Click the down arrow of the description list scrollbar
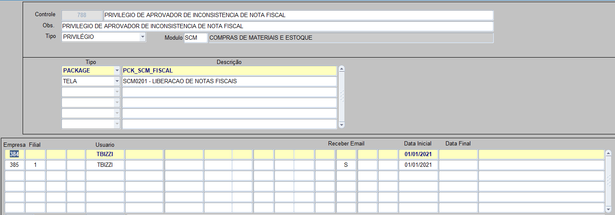 click(x=341, y=125)
